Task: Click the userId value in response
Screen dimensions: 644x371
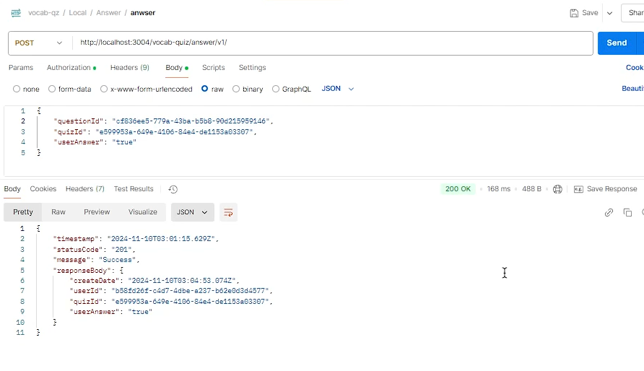Action: coord(190,291)
